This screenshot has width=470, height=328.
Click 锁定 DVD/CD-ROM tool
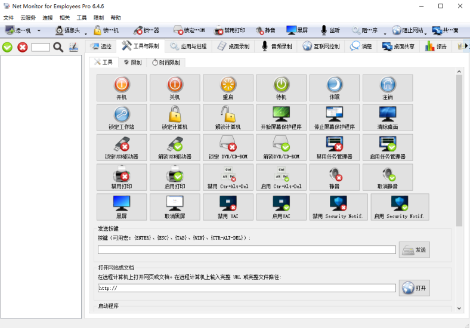click(x=228, y=147)
